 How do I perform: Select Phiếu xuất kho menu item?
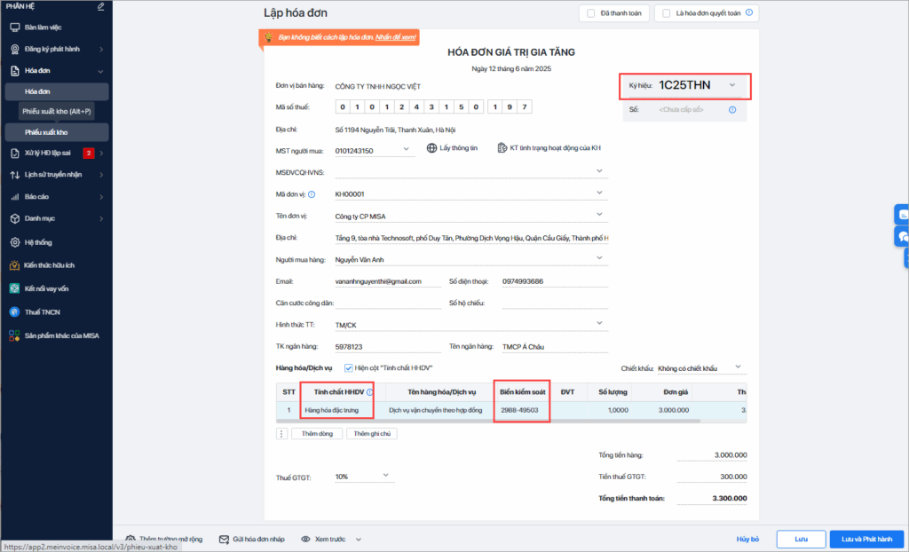(57, 132)
